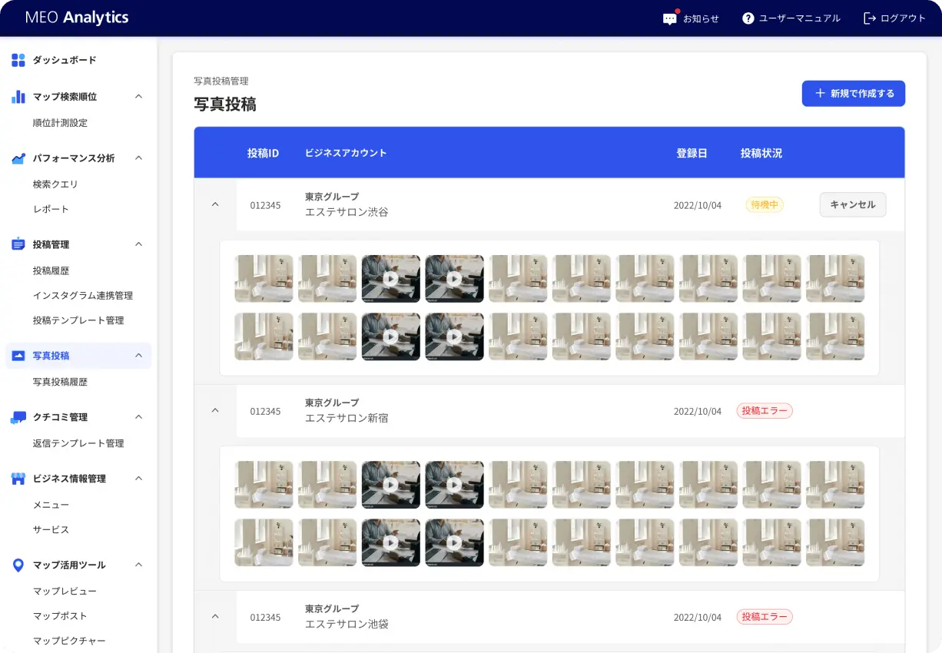Select the マップ活用ツール map pin icon

click(x=16, y=564)
